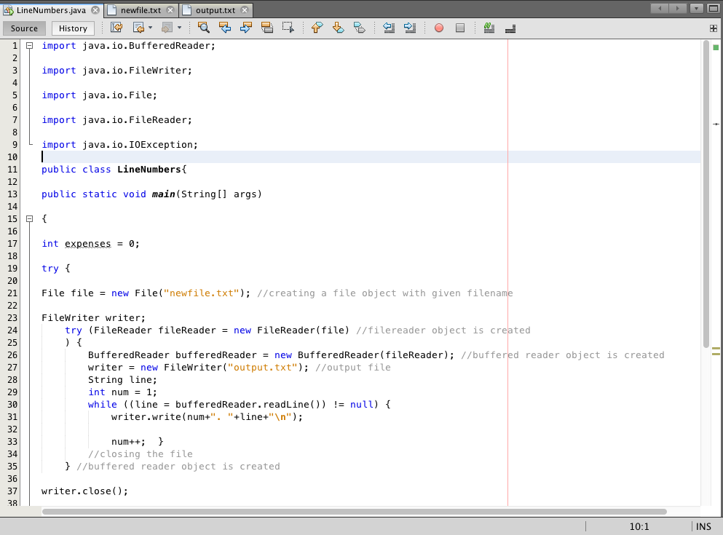Click the scroll tabs left arrow

click(x=660, y=8)
